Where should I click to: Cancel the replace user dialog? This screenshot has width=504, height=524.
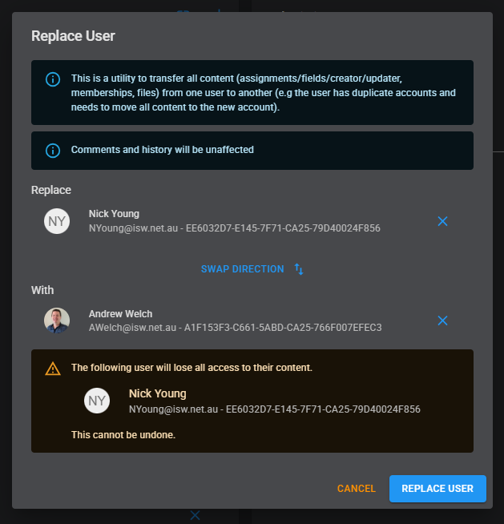(356, 489)
